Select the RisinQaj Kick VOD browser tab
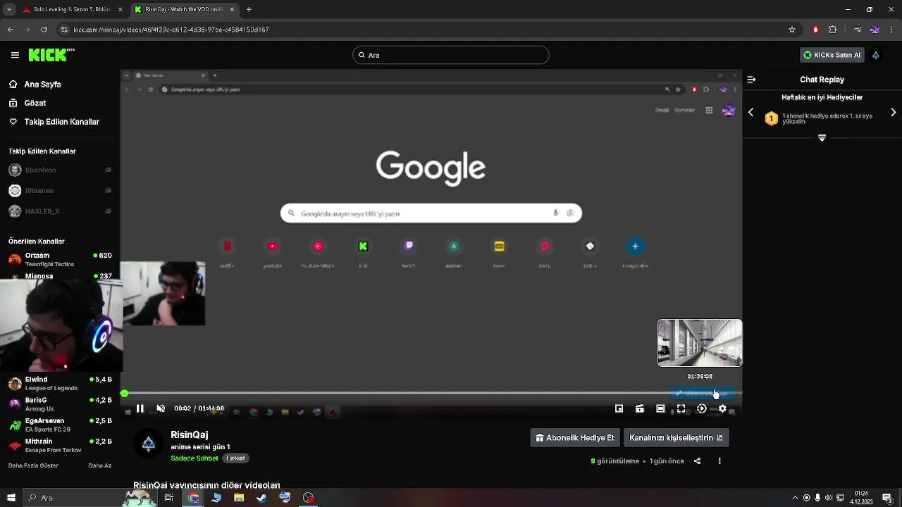902x507 pixels. [185, 9]
